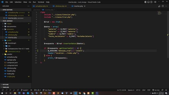
Task: Open the Run menu
Action: click(34, 2)
